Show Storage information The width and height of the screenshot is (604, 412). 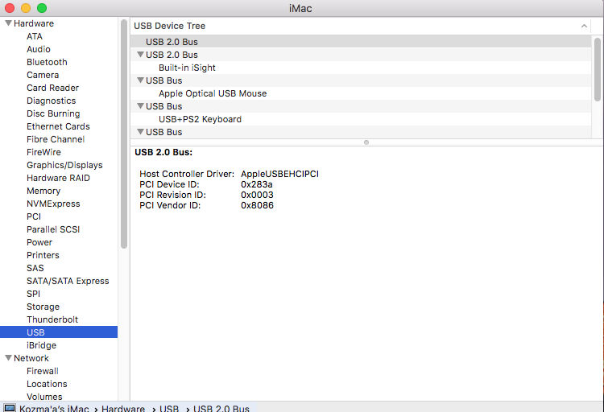pyautogui.click(x=43, y=307)
